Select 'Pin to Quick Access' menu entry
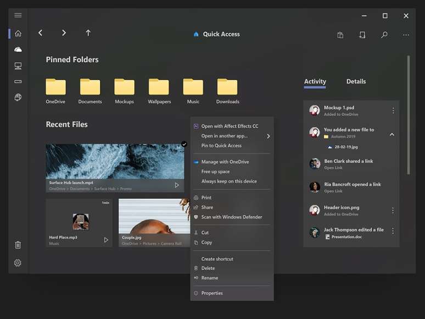This screenshot has height=319, width=425. 221,146
